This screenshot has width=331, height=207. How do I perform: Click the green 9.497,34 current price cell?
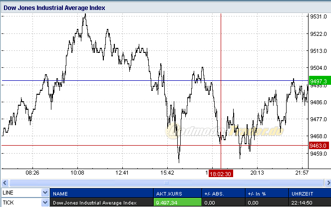pyautogui.click(x=178, y=203)
